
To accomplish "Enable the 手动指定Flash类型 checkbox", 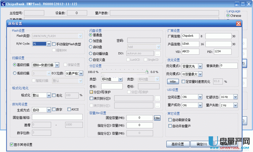I will [54, 44].
